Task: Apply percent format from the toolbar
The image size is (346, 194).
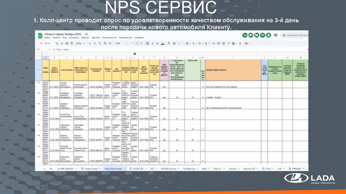Action: pos(95,44)
